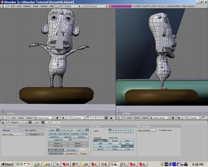Open the left viewport's Object Mode dropdown

(44, 118)
